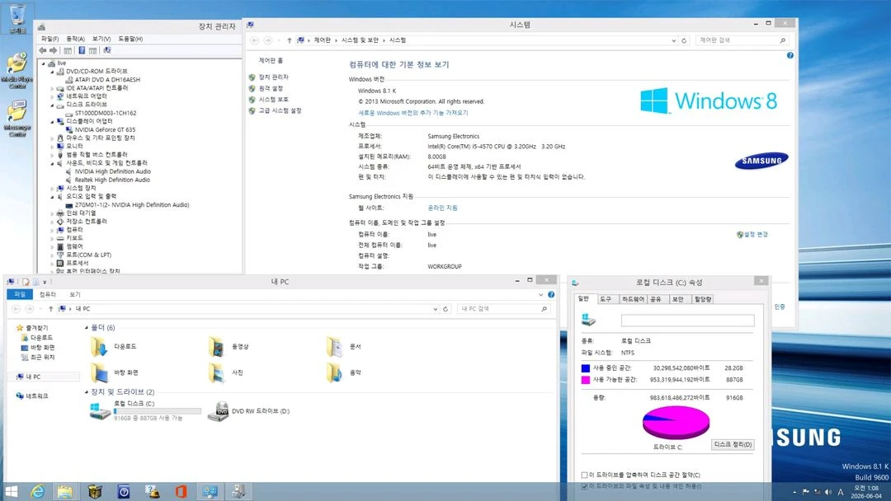891x501 pixels.
Task: Click the blue used space color swatch
Action: tap(585, 368)
